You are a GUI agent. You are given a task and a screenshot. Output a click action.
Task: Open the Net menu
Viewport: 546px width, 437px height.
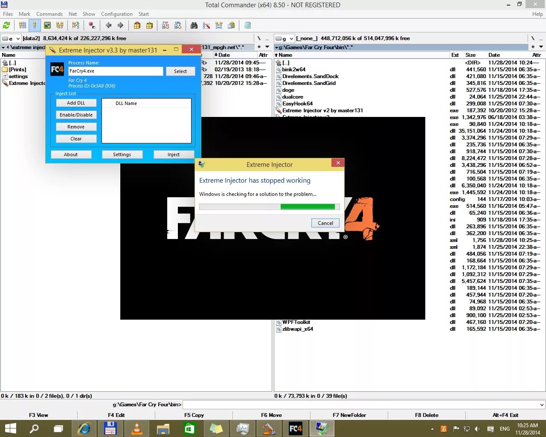pyautogui.click(x=73, y=14)
